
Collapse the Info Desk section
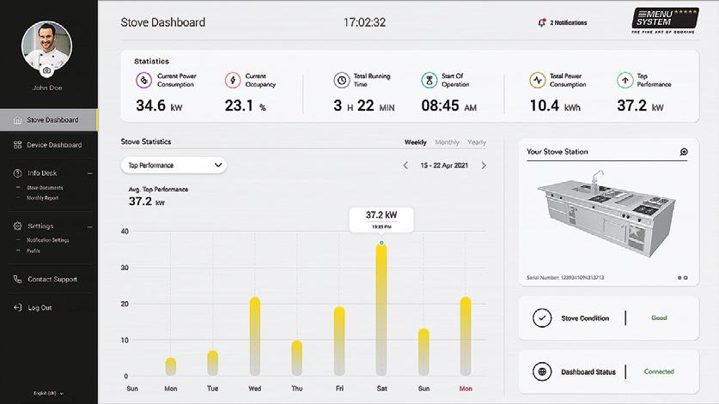pos(90,173)
